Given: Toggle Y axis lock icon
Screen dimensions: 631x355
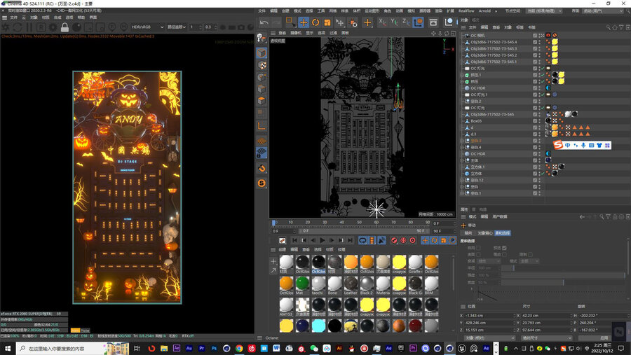Looking at the screenshot, I should coord(393,22).
